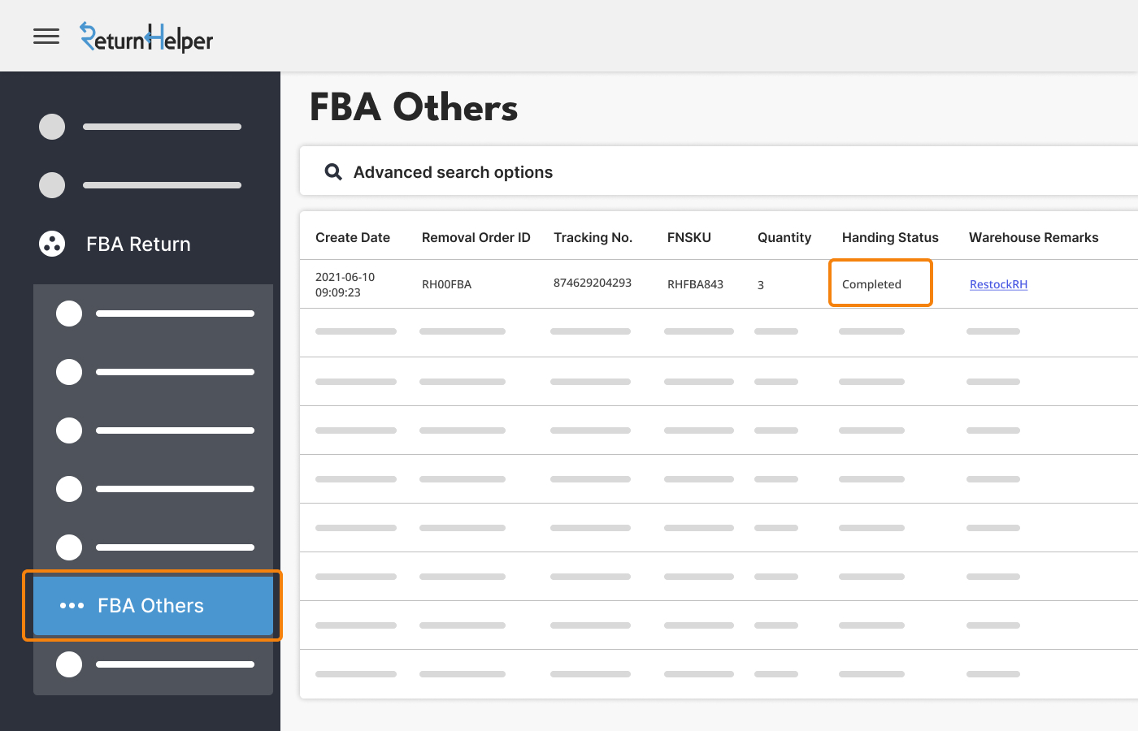Screen dimensions: 1138x731
Task: Click the Completed status cell
Action: click(871, 284)
